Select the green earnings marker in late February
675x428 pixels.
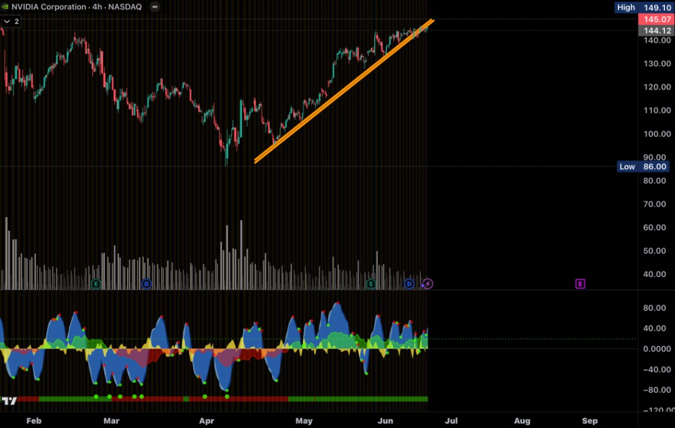point(96,283)
